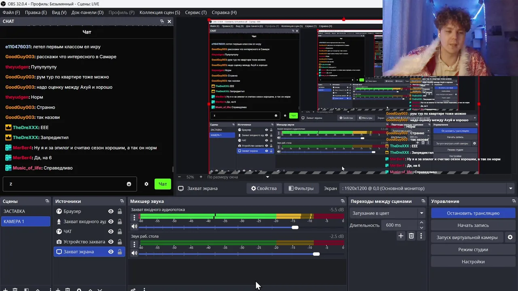Screen dimensions: 518x291
Task: Send message with green Чат button
Action: pyautogui.click(x=163, y=184)
